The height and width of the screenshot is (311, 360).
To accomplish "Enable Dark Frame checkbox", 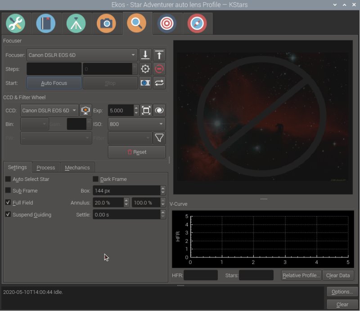I will click(95, 179).
